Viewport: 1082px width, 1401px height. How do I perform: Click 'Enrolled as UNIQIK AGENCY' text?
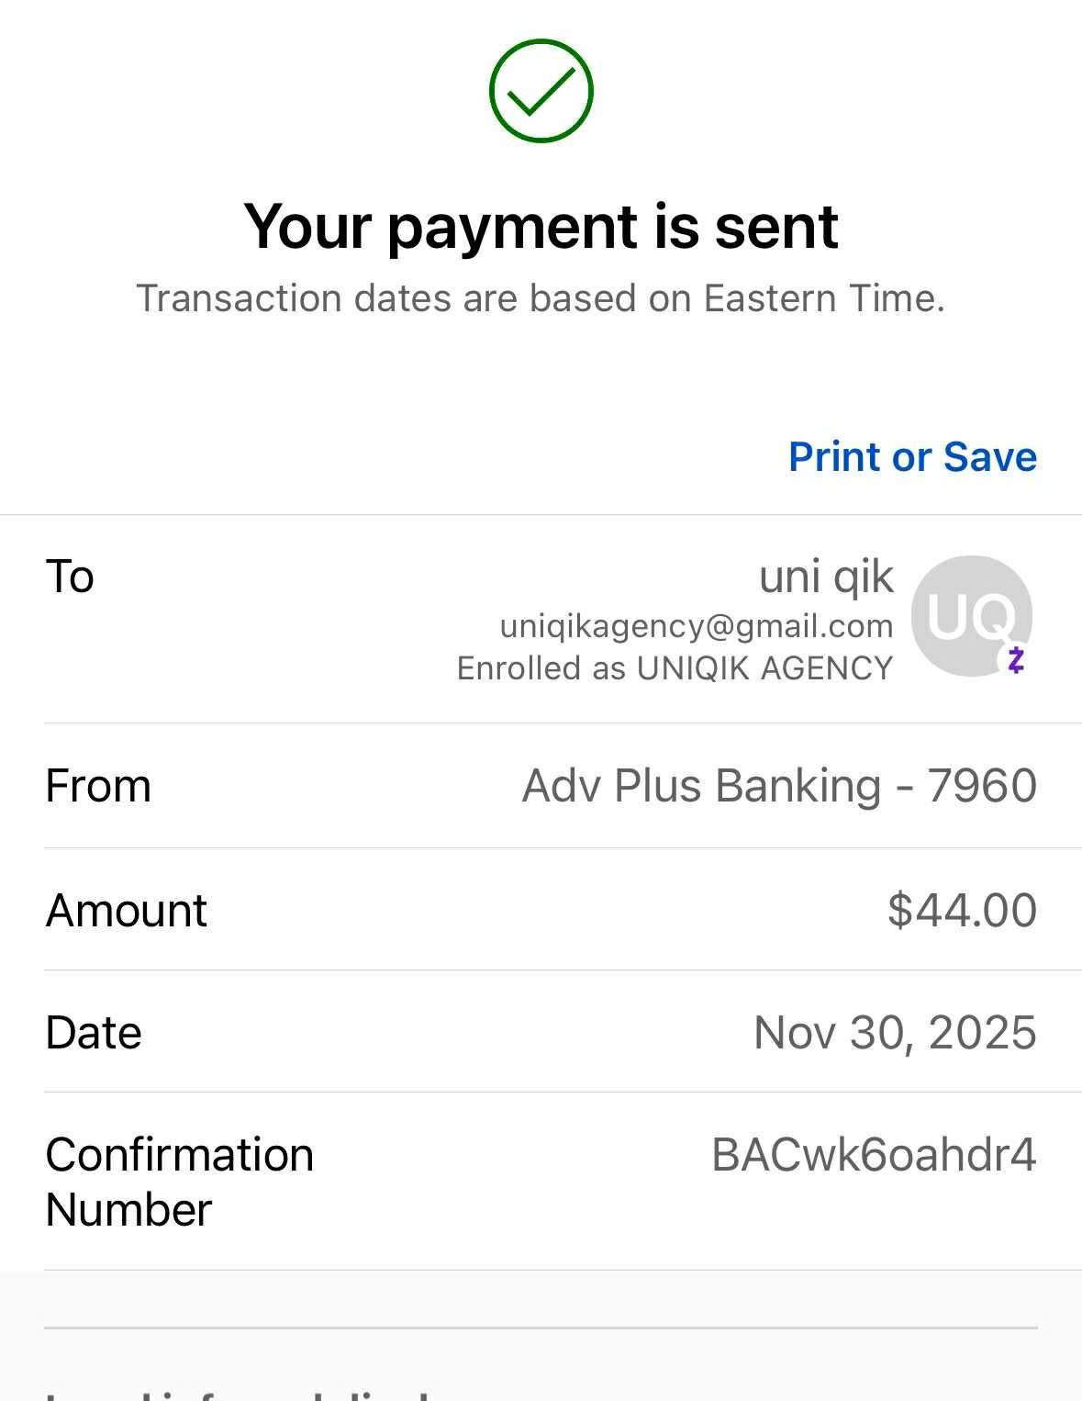tap(675, 668)
